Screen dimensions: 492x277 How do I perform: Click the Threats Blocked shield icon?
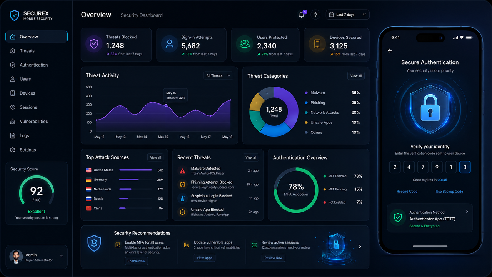tap(94, 44)
